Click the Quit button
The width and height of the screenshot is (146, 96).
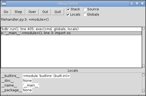[x=58, y=12]
